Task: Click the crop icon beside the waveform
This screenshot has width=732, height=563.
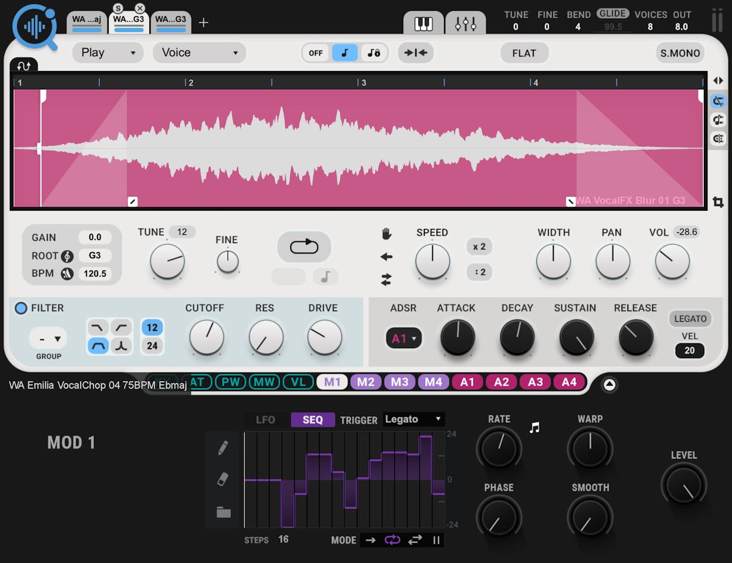Action: 718,202
